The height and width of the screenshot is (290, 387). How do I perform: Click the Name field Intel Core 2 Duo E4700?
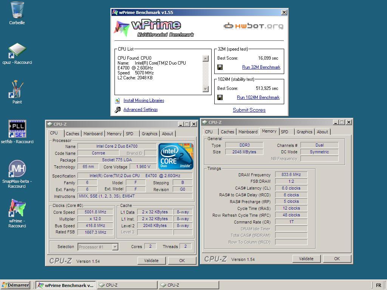tap(117, 146)
